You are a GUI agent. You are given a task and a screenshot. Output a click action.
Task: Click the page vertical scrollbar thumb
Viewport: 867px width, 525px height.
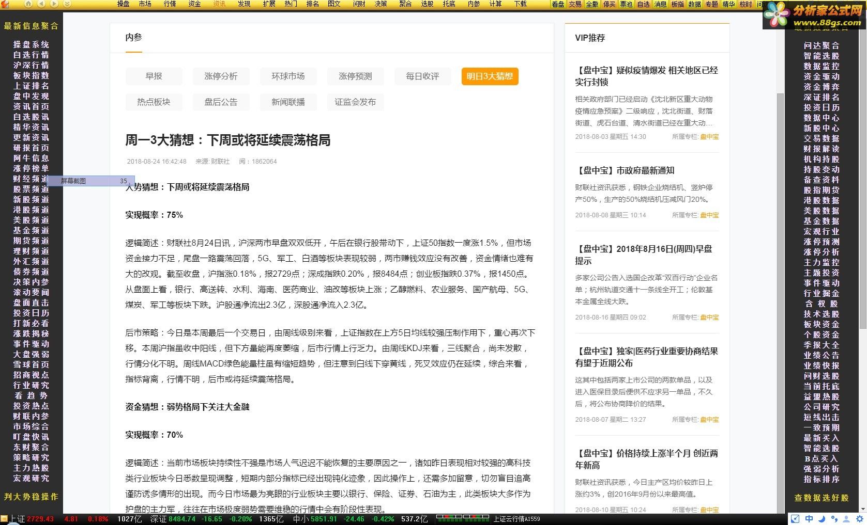click(x=781, y=303)
